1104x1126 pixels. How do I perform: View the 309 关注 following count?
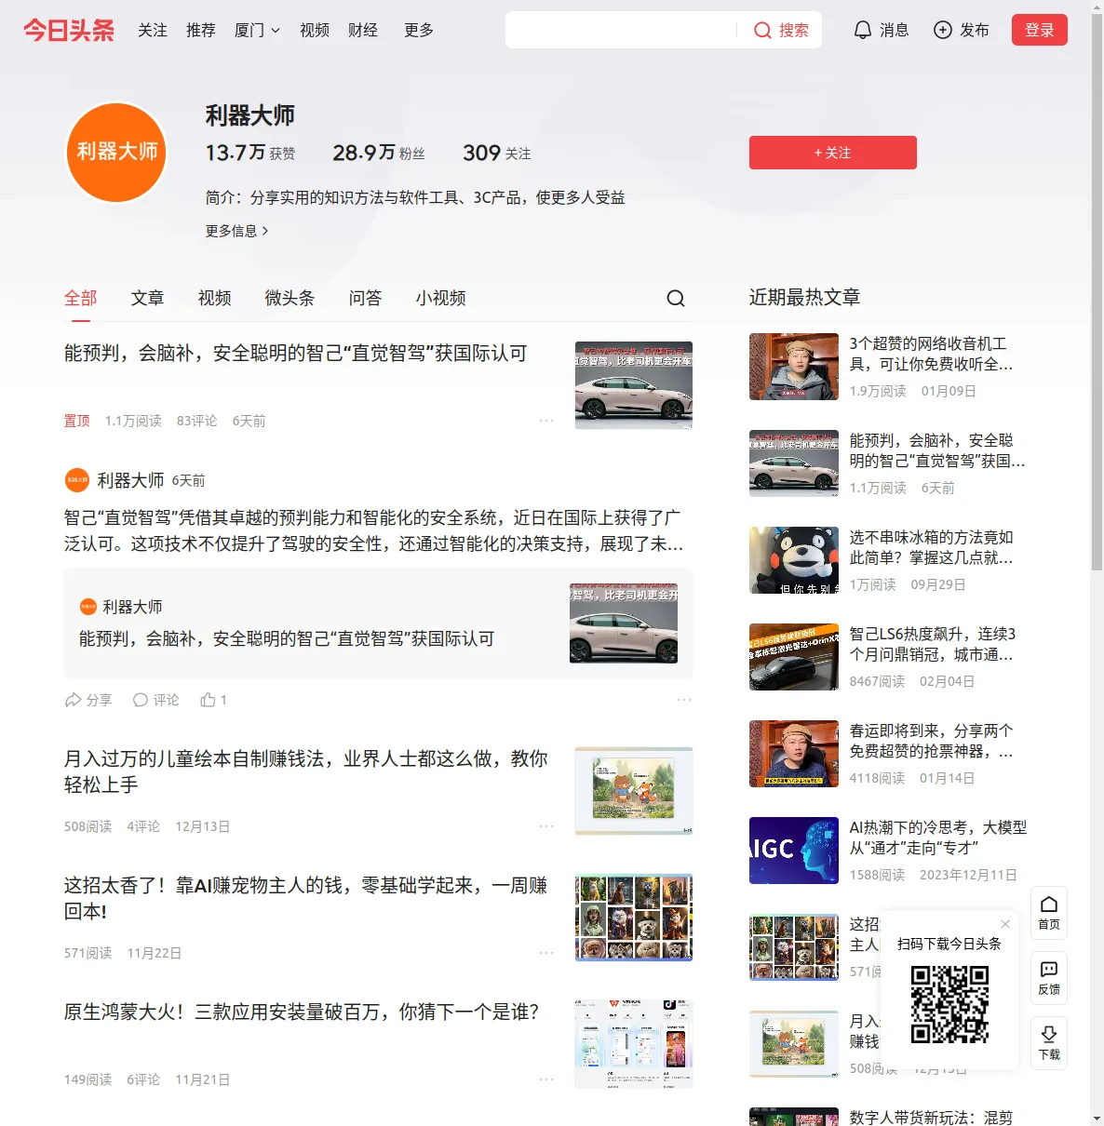(497, 153)
